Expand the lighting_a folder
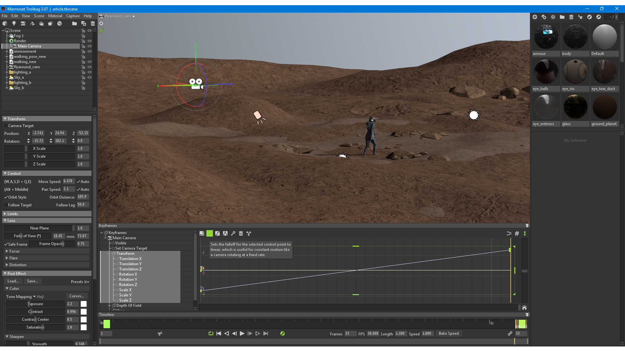This screenshot has width=625, height=351. [x=7, y=72]
